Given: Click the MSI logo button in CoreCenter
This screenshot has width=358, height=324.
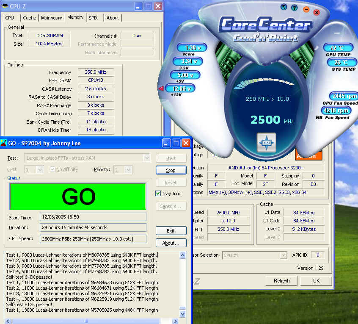Looking at the screenshot, I should tap(267, 143).
